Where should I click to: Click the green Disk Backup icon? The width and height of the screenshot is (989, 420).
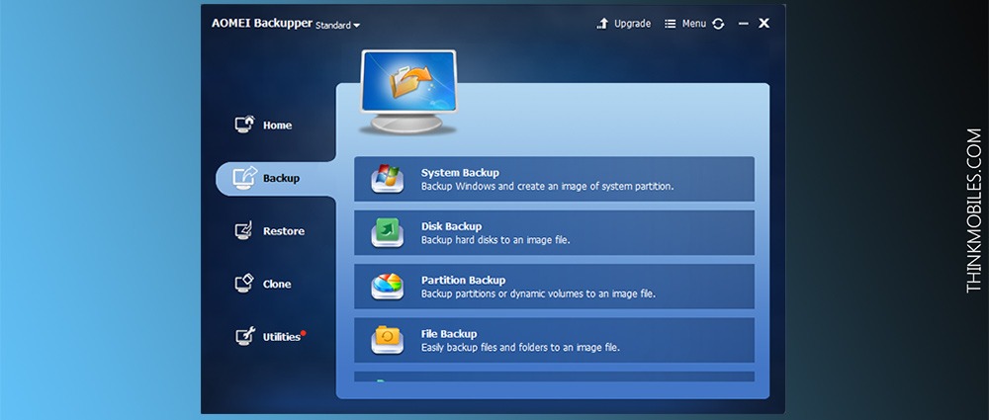click(387, 232)
